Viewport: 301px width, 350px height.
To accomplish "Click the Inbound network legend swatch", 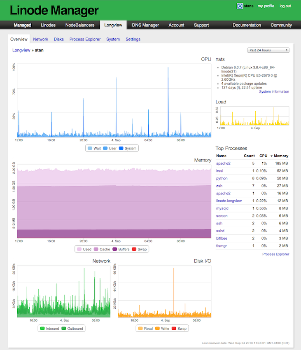I will (x=42, y=329).
